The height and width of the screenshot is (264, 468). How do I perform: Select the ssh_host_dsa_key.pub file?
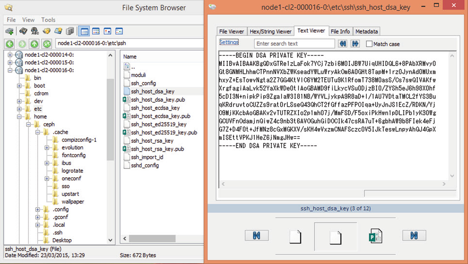click(x=158, y=100)
